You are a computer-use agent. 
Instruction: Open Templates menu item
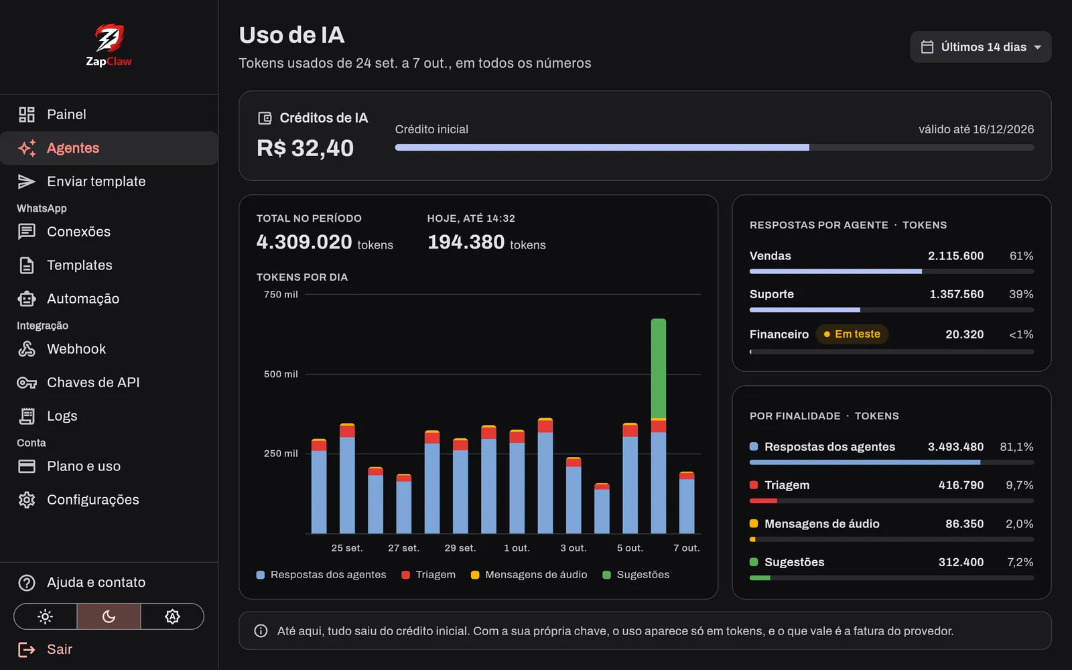tap(109, 265)
